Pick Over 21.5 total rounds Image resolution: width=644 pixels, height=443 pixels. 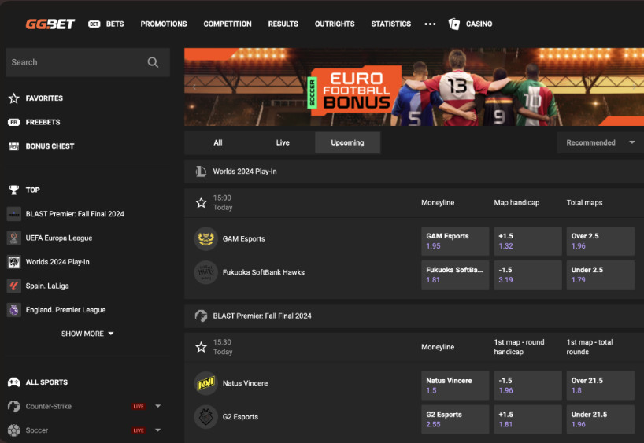[601, 386]
